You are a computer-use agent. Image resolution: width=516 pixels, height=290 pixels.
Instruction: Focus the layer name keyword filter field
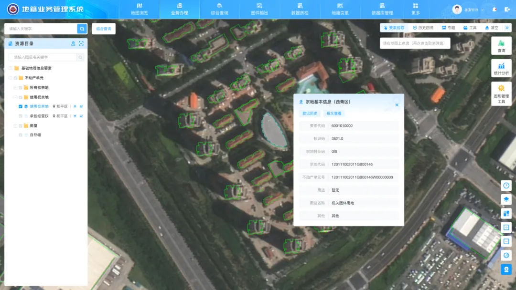point(43,57)
